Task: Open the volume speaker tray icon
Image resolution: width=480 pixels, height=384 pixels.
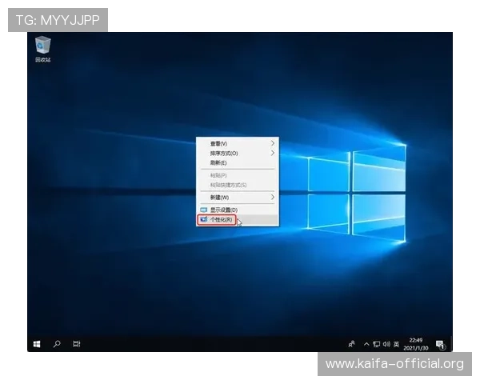Action: tap(386, 344)
